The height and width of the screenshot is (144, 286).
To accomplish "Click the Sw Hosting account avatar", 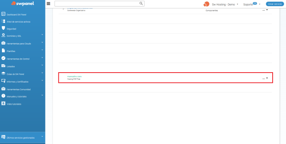I will point(206,4).
